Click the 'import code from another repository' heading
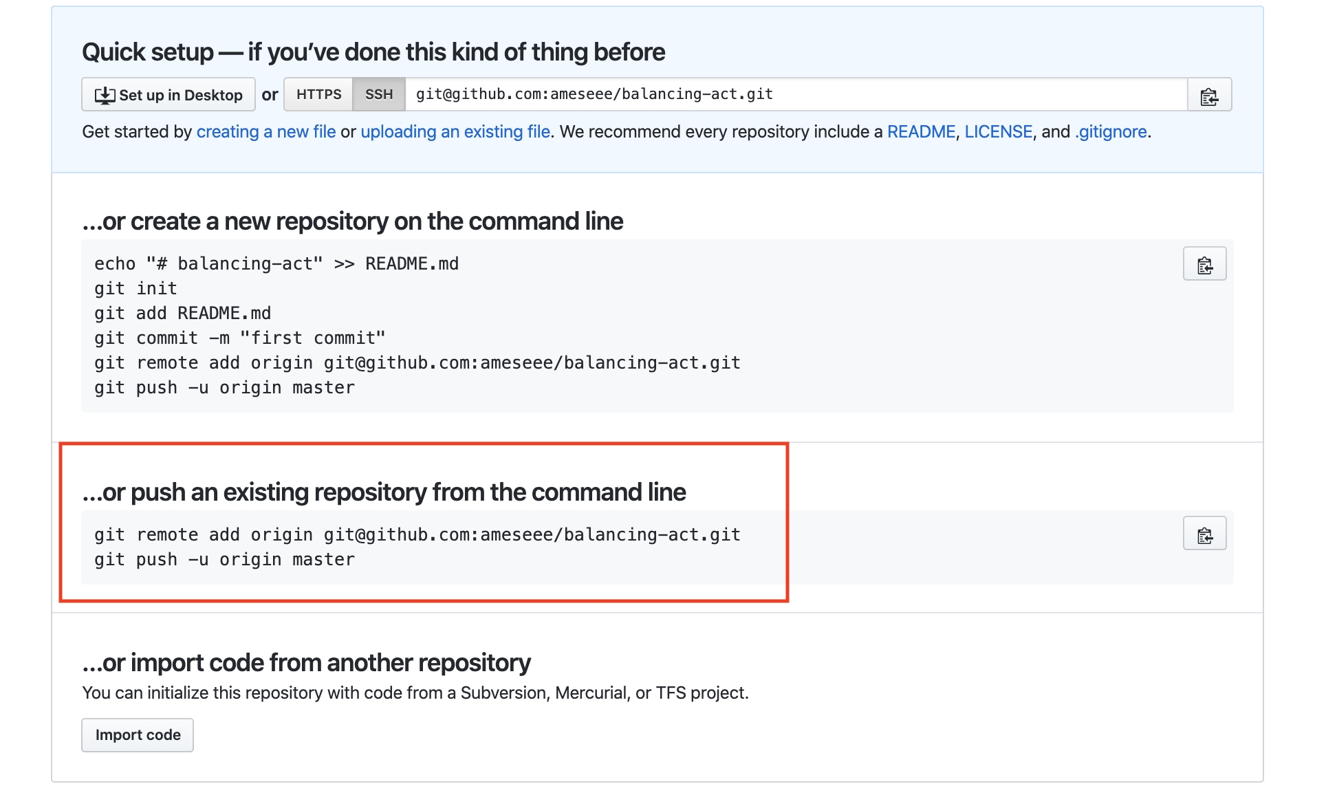Viewport: 1337px width, 795px height. point(306,663)
